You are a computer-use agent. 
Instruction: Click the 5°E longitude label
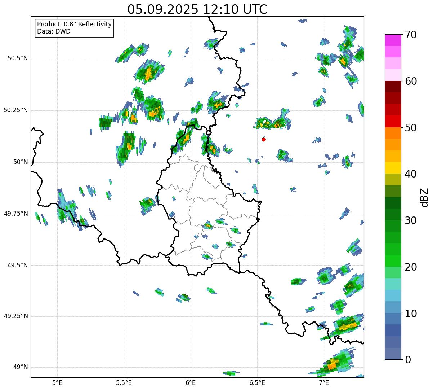click(57, 382)
